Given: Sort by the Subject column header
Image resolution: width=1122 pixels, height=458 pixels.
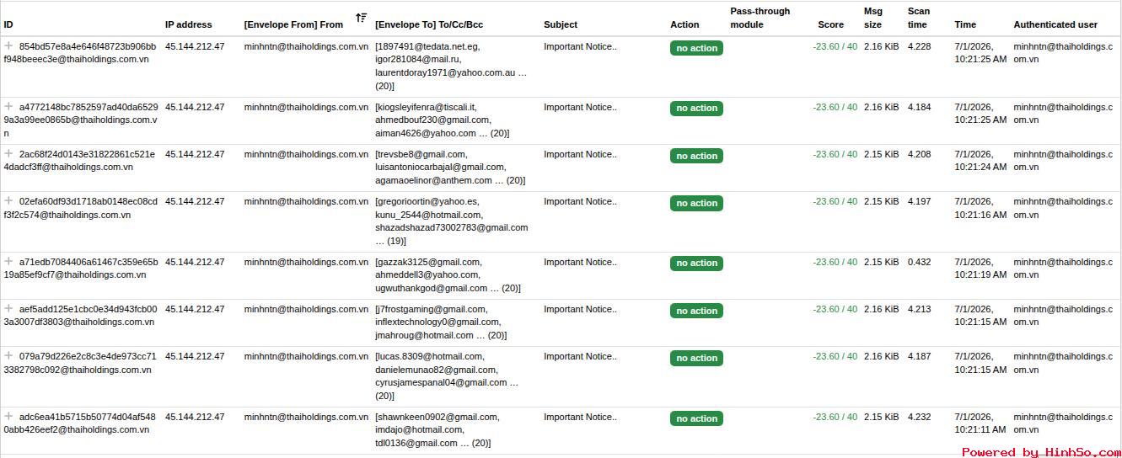Looking at the screenshot, I should click(561, 24).
